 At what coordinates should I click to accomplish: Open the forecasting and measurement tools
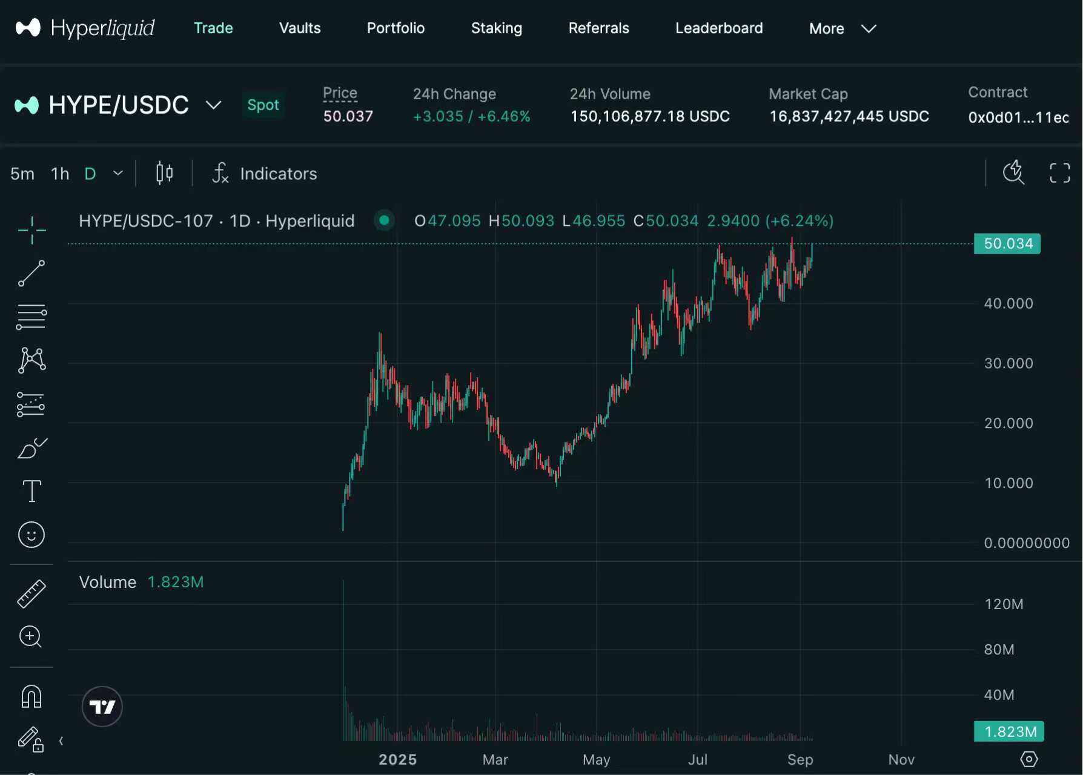(31, 404)
